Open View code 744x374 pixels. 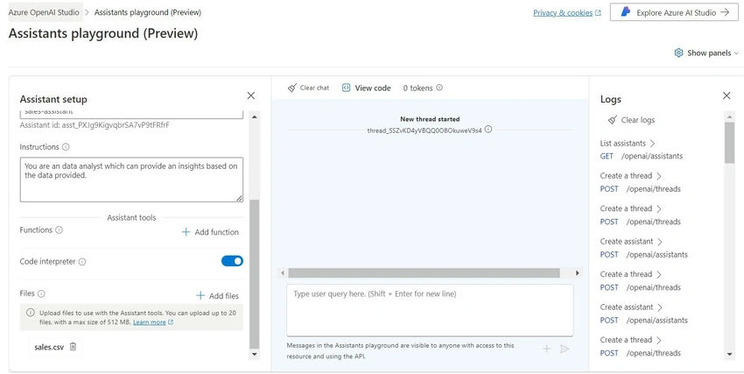[366, 88]
